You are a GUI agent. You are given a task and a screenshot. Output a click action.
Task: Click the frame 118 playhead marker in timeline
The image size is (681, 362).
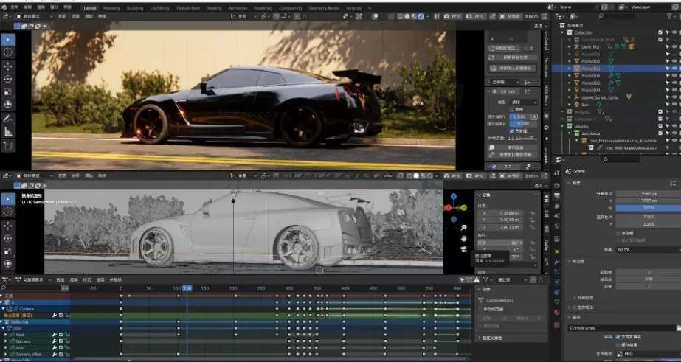(187, 288)
